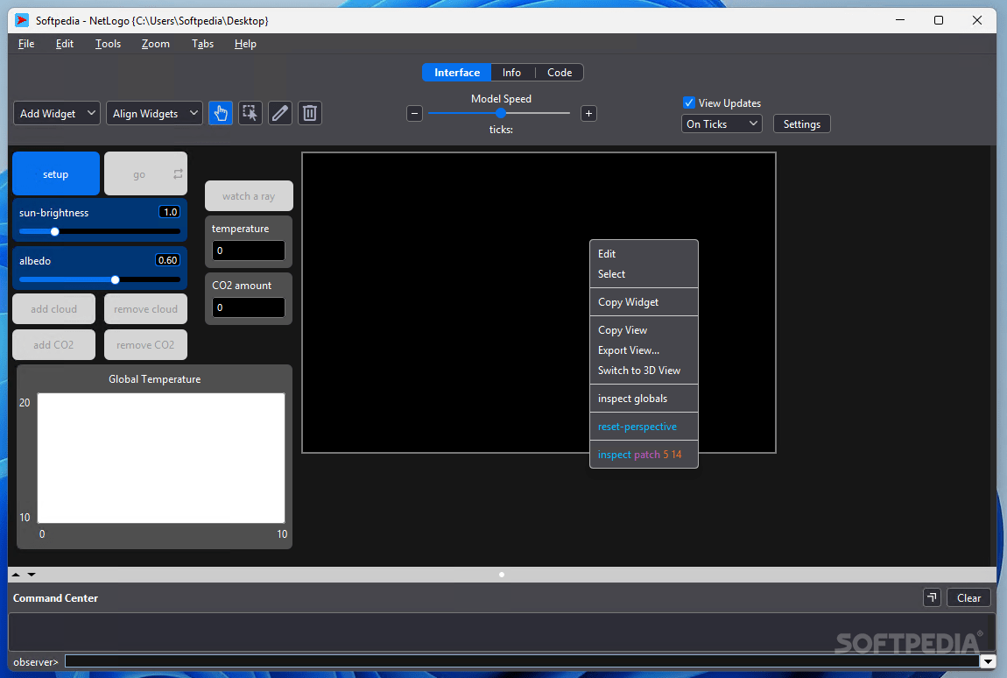Open the File menu
Screen dimensions: 1007x678
coord(26,44)
